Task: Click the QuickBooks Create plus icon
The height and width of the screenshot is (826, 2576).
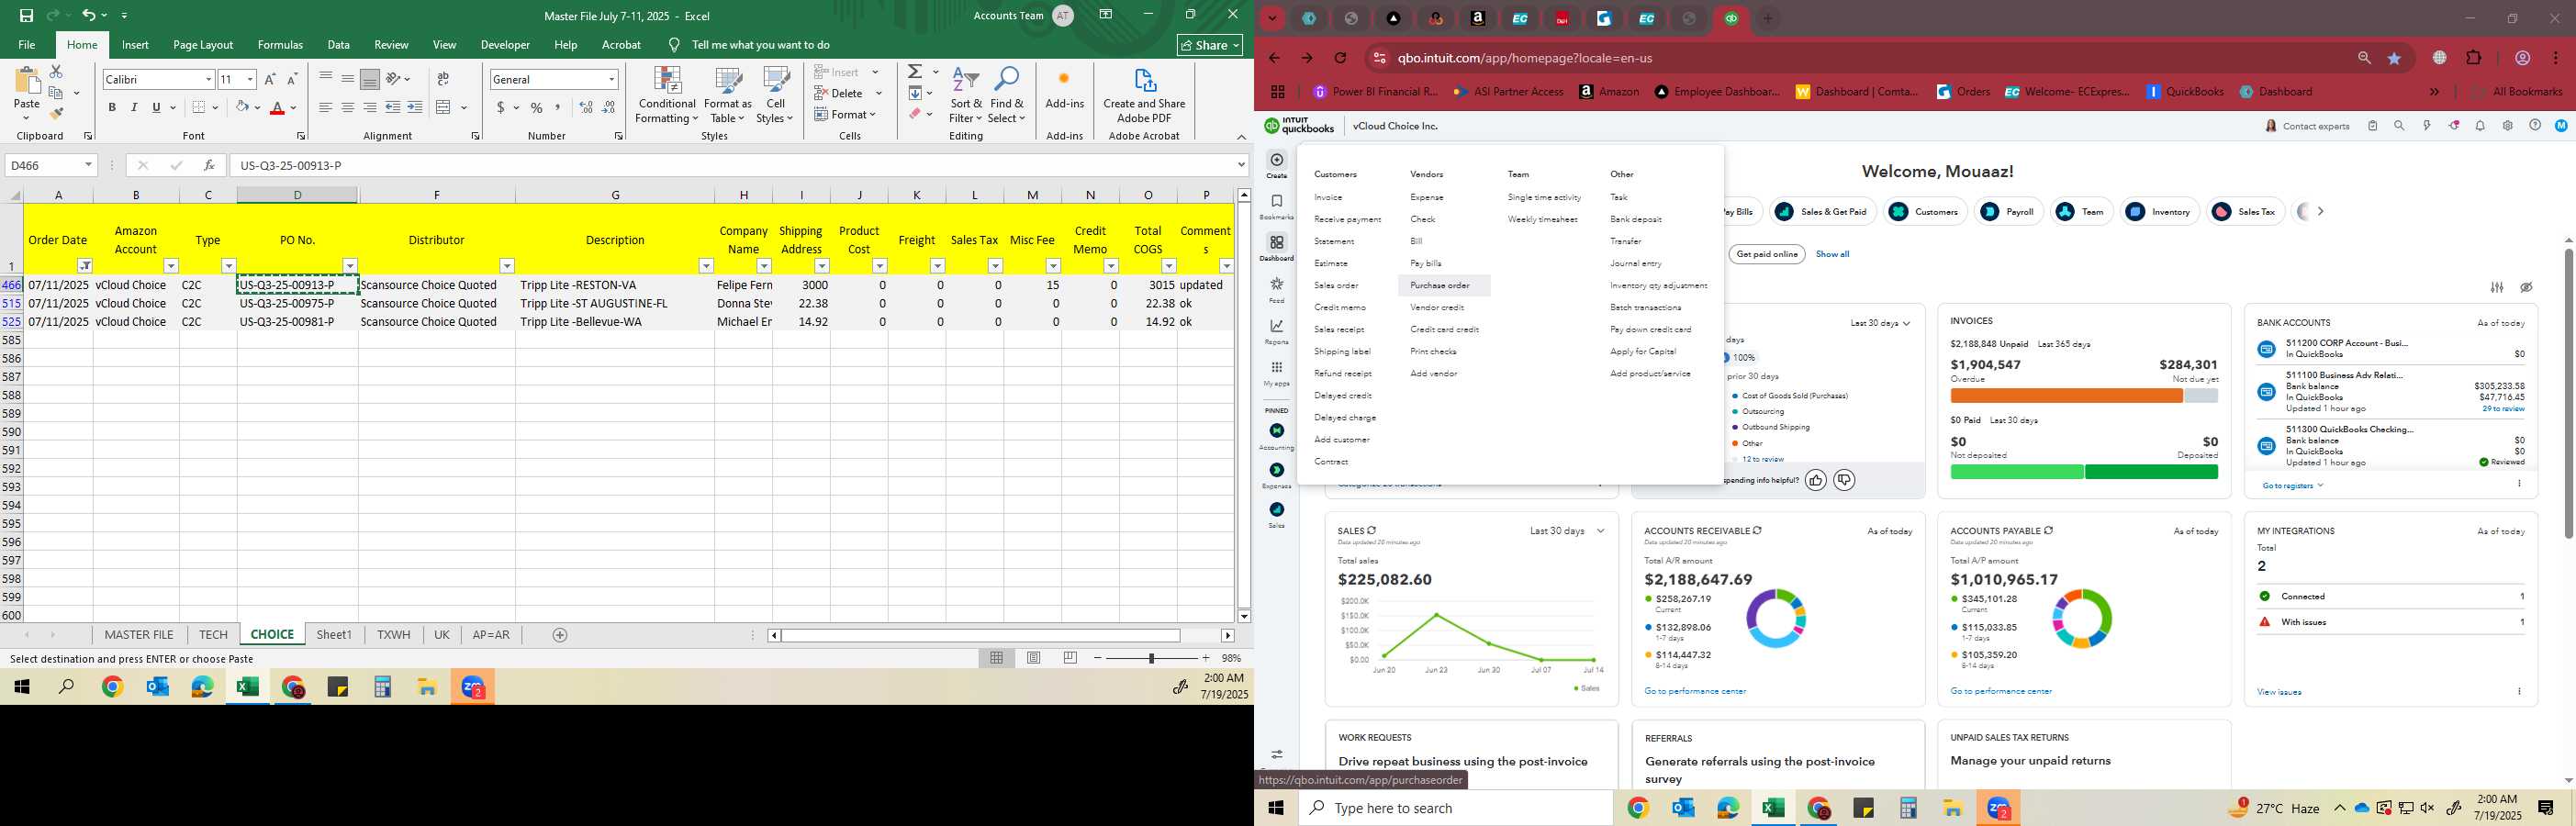Action: [1276, 160]
